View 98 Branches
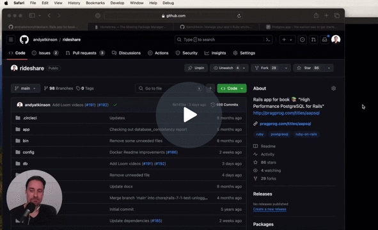Screen dimensions: 378x230 [x=58, y=88]
